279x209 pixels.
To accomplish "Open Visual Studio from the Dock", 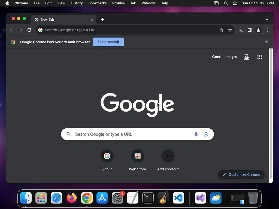I will point(201,198).
